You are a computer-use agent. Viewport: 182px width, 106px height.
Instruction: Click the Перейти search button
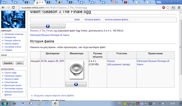[8, 63]
